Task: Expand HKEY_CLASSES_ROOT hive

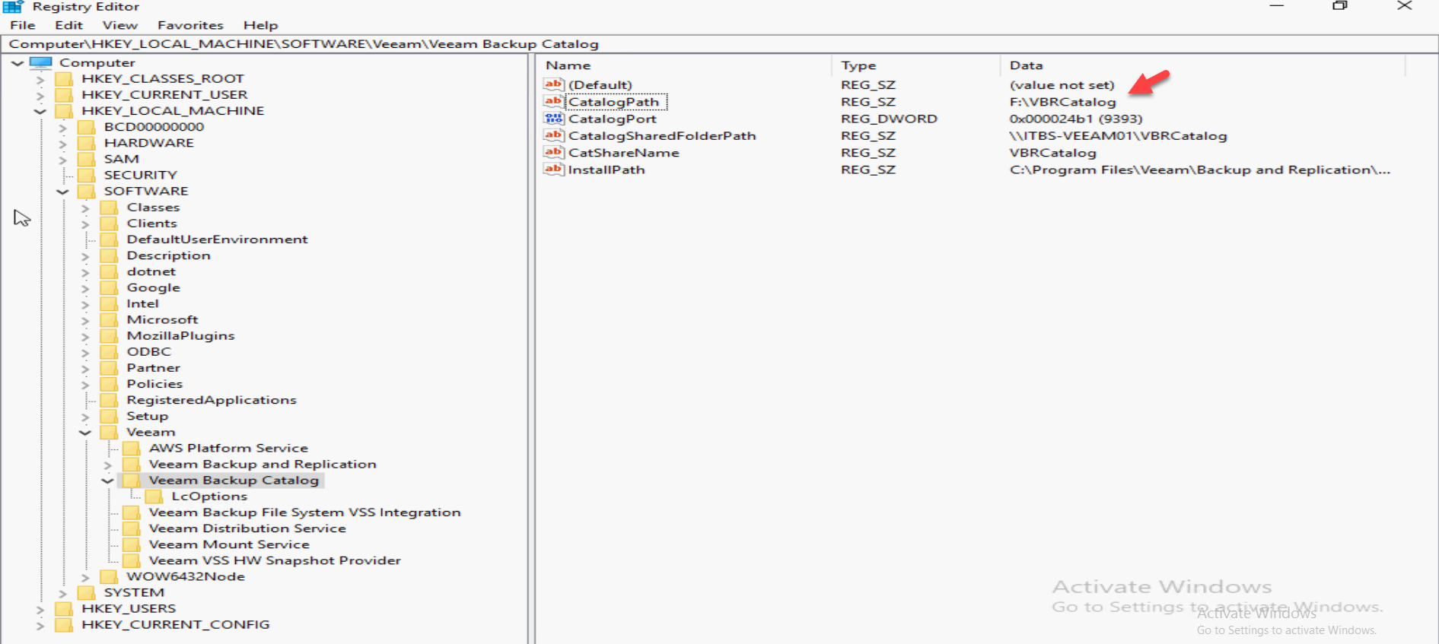Action: tap(40, 79)
